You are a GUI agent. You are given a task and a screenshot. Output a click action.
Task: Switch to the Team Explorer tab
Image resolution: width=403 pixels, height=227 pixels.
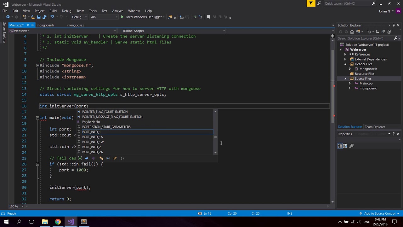coord(375,127)
